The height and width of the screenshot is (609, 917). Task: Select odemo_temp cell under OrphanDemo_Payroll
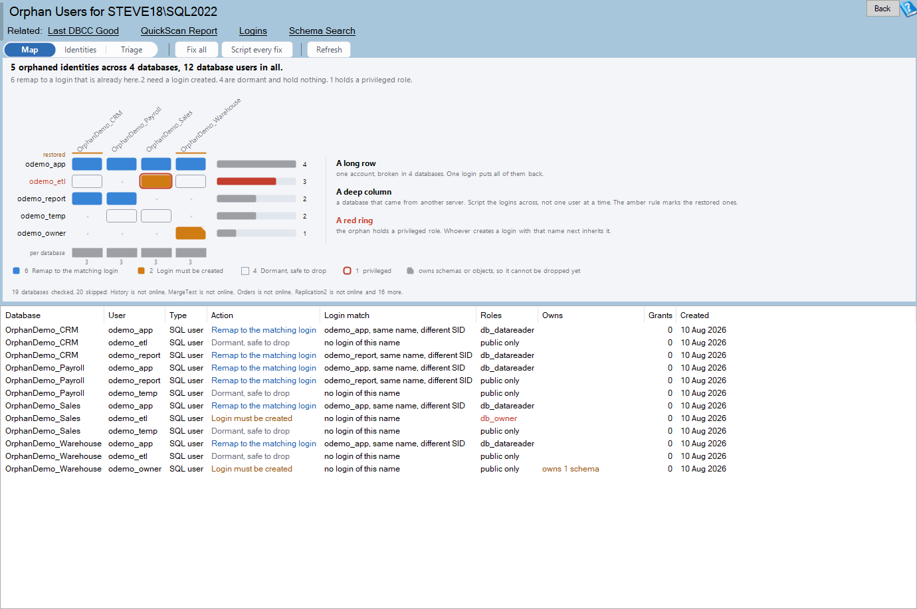[122, 216]
